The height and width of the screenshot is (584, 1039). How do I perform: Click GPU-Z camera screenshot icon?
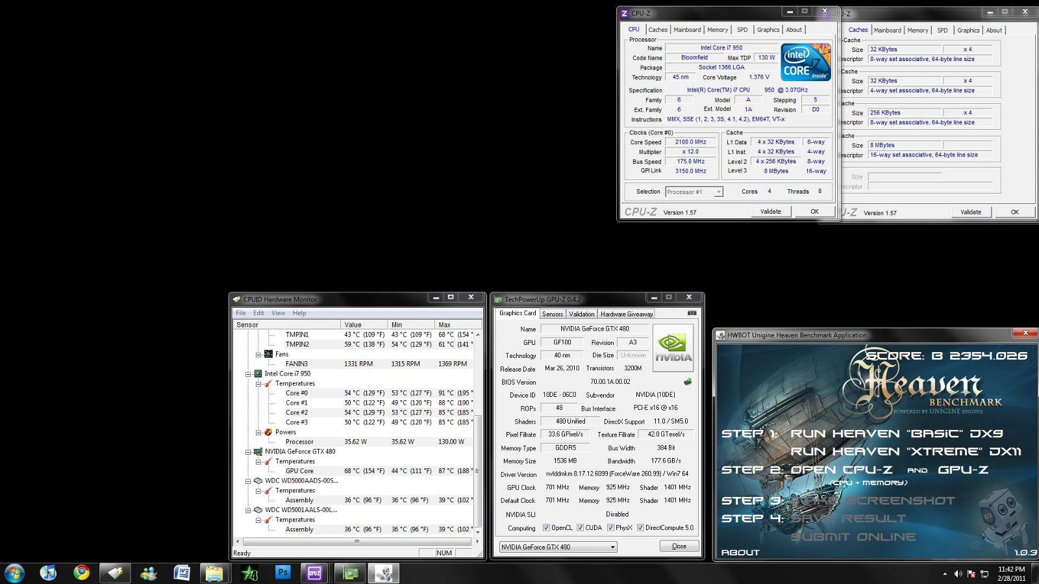(692, 313)
